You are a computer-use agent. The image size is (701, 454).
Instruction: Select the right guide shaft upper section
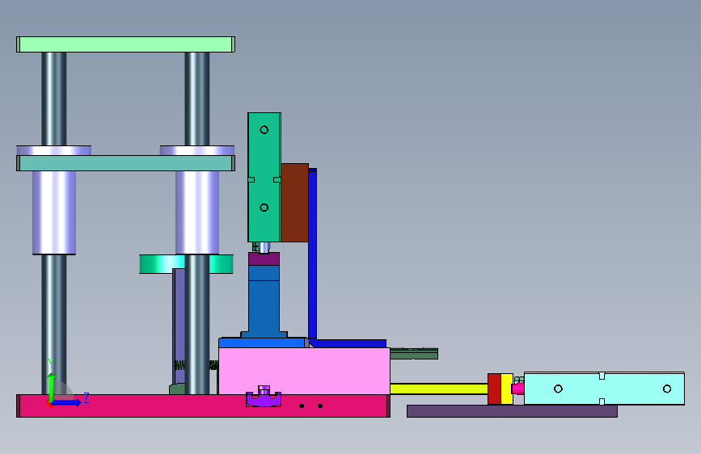pos(197,99)
